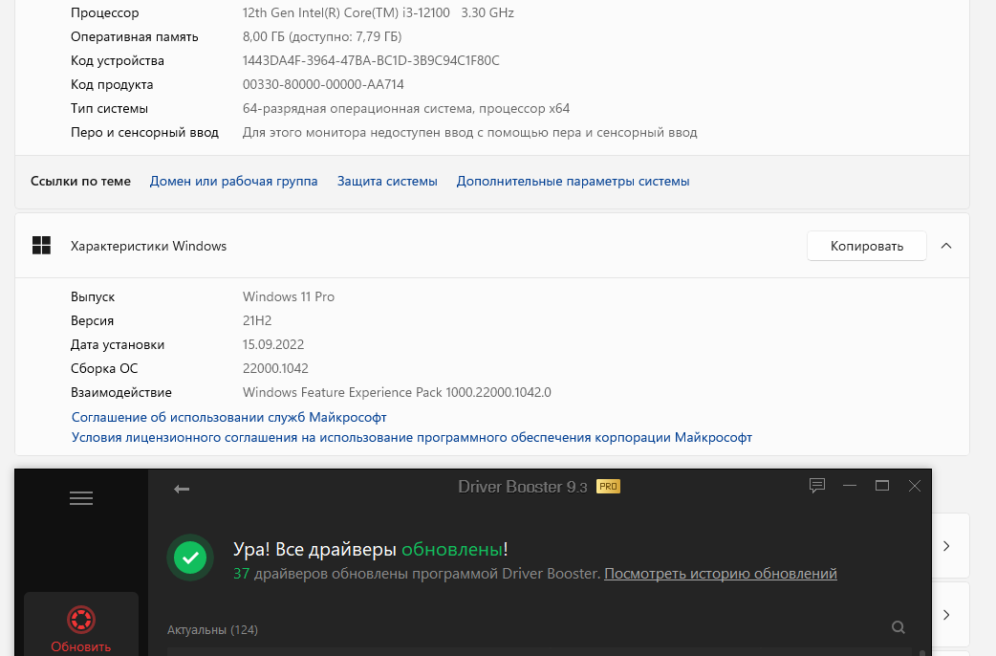
Task: Click the PRO badge in Driver Booster title
Action: (609, 487)
